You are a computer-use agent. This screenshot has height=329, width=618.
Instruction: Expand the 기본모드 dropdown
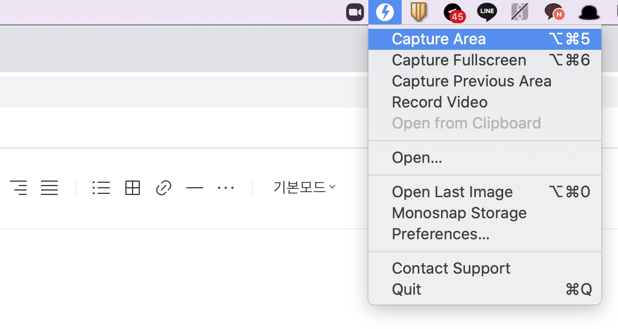tap(304, 187)
